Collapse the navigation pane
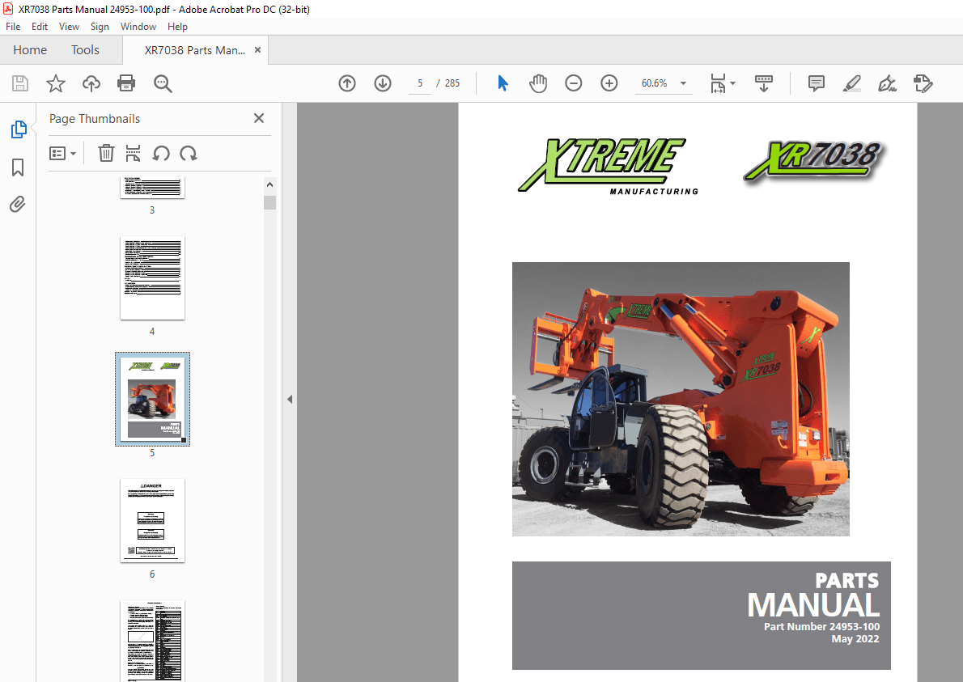Screen dimensions: 963x682 tap(290, 398)
